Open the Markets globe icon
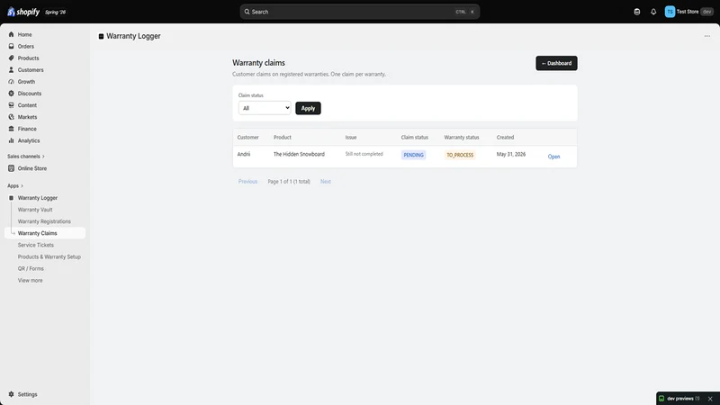The image size is (720, 405). coord(11,117)
